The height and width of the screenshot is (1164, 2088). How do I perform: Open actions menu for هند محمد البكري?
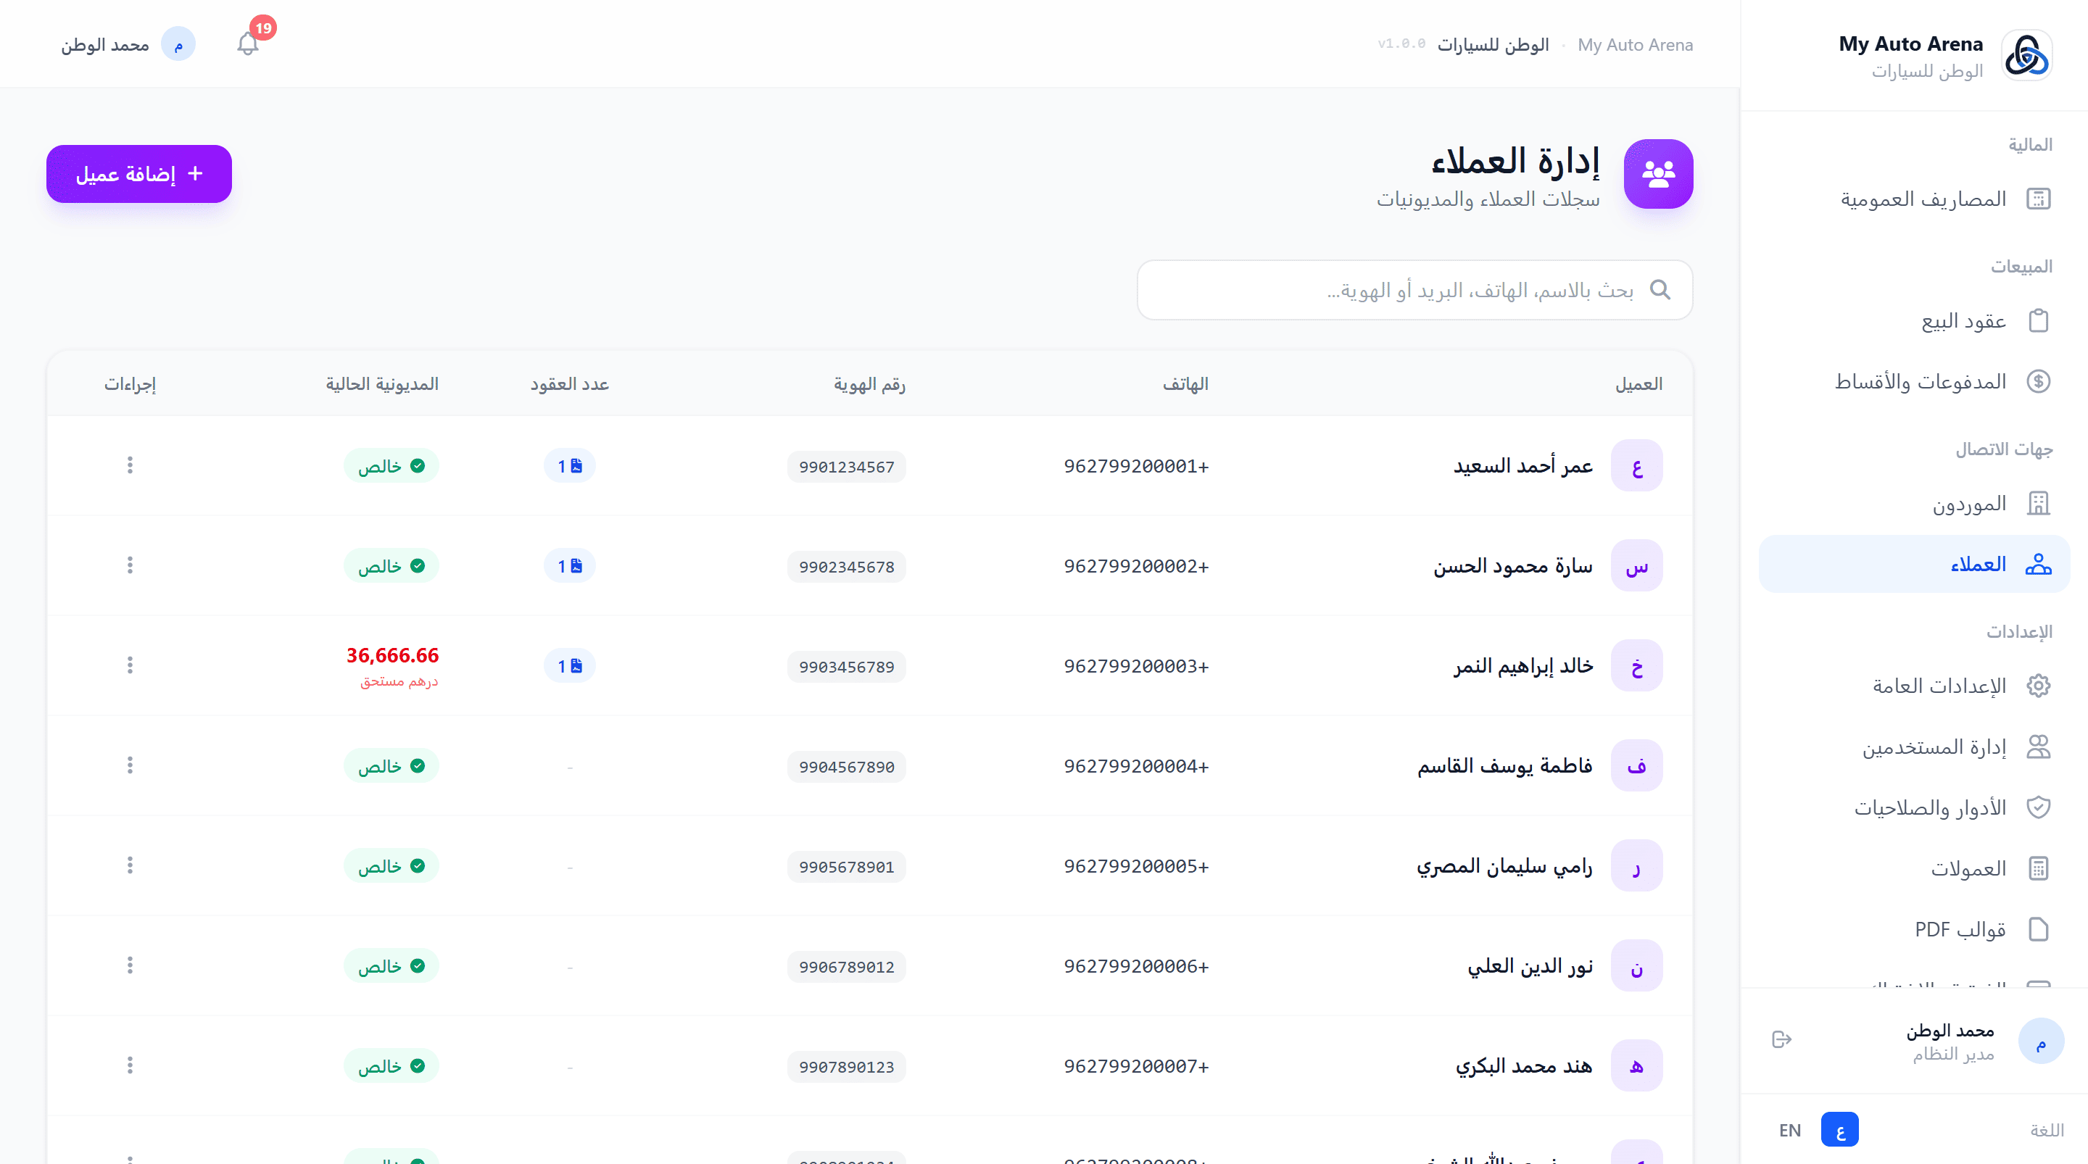click(130, 1065)
